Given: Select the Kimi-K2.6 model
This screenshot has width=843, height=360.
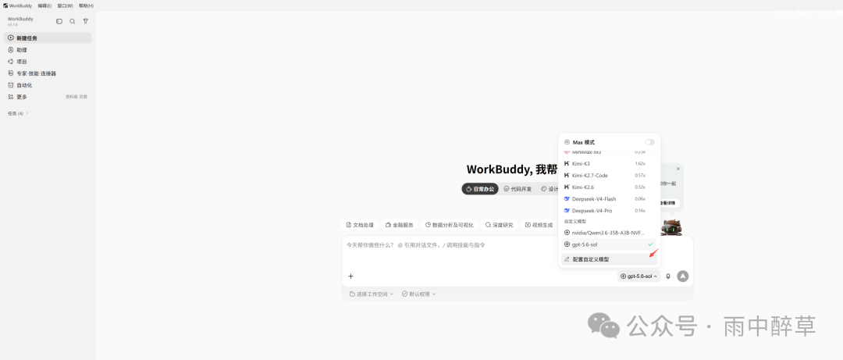Looking at the screenshot, I should [609, 187].
